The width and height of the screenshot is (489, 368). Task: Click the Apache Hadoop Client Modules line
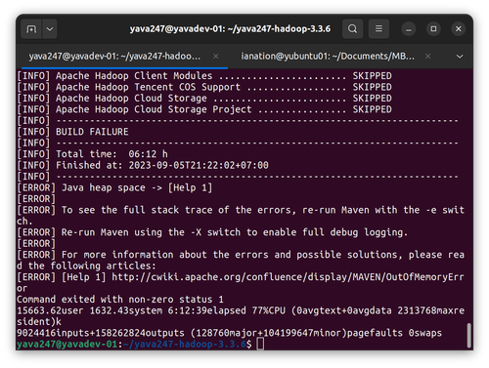coord(204,76)
